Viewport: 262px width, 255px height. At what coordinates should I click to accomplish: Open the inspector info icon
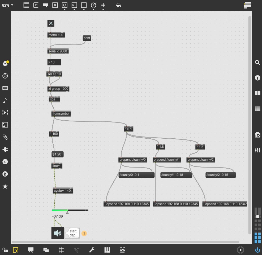pos(257,78)
